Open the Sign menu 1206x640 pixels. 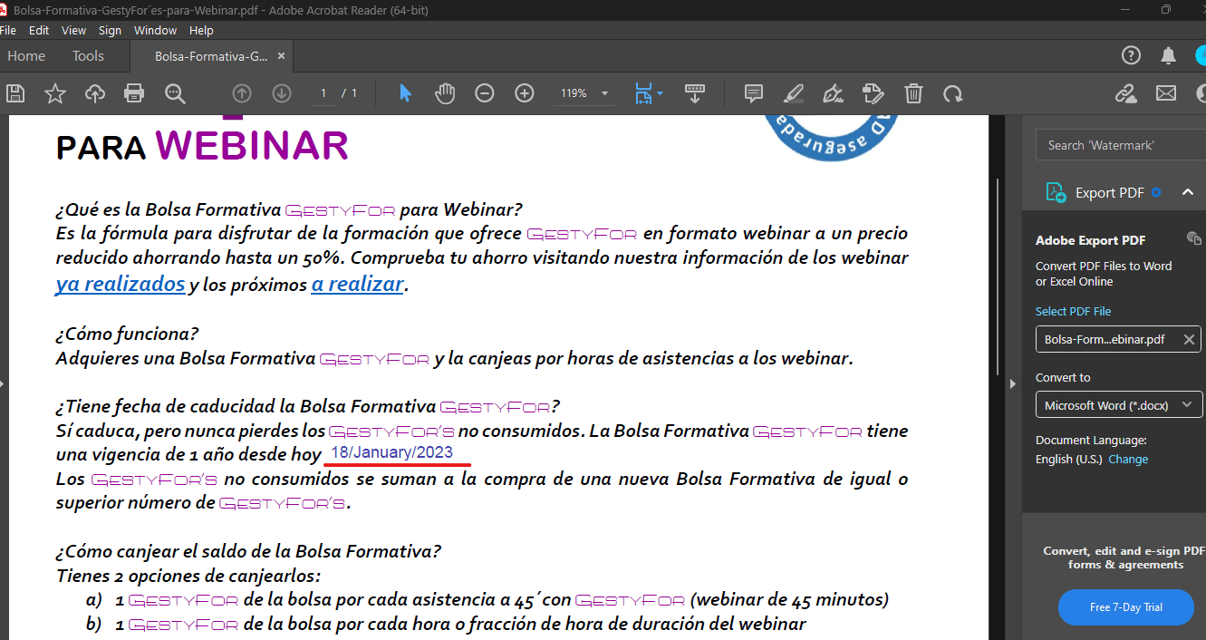tap(110, 30)
